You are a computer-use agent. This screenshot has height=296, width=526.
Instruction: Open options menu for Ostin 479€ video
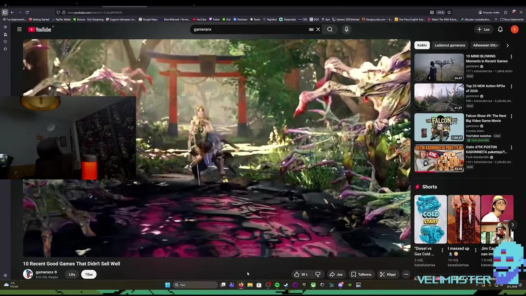coord(511,147)
